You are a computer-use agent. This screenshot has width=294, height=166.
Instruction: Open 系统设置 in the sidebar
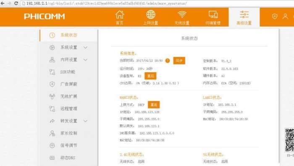(68, 47)
